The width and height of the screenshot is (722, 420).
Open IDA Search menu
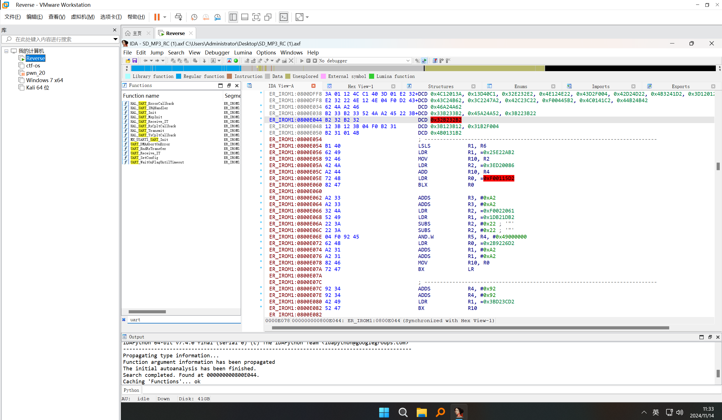point(176,53)
